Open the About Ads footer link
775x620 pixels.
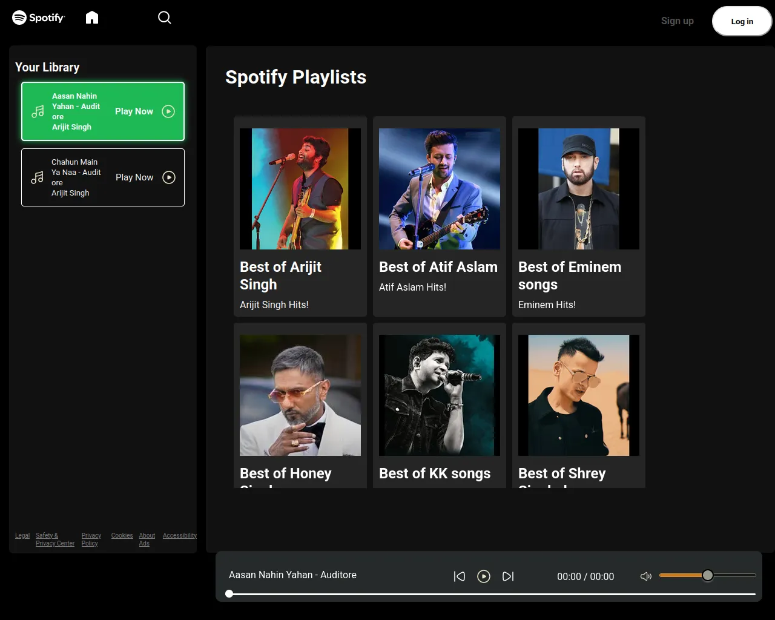(x=147, y=539)
